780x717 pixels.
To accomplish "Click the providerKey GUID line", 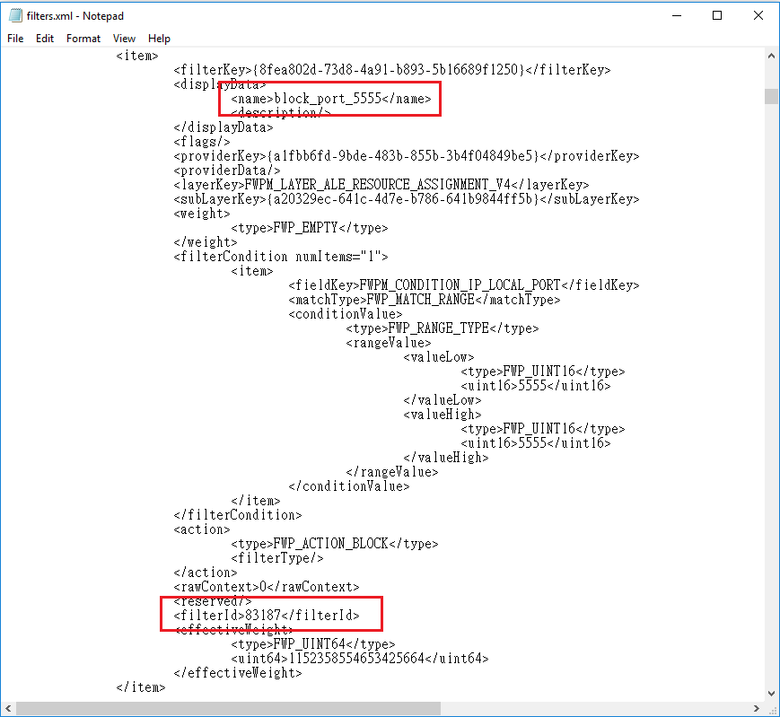I will pos(407,156).
